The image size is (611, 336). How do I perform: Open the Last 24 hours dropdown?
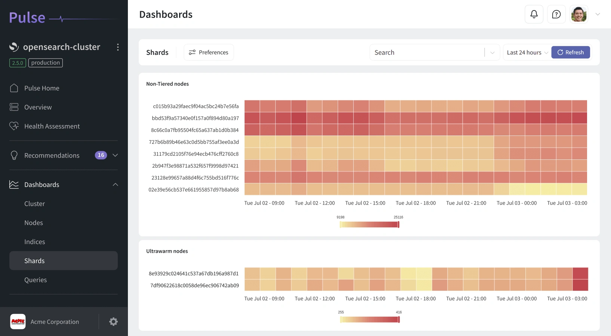527,53
